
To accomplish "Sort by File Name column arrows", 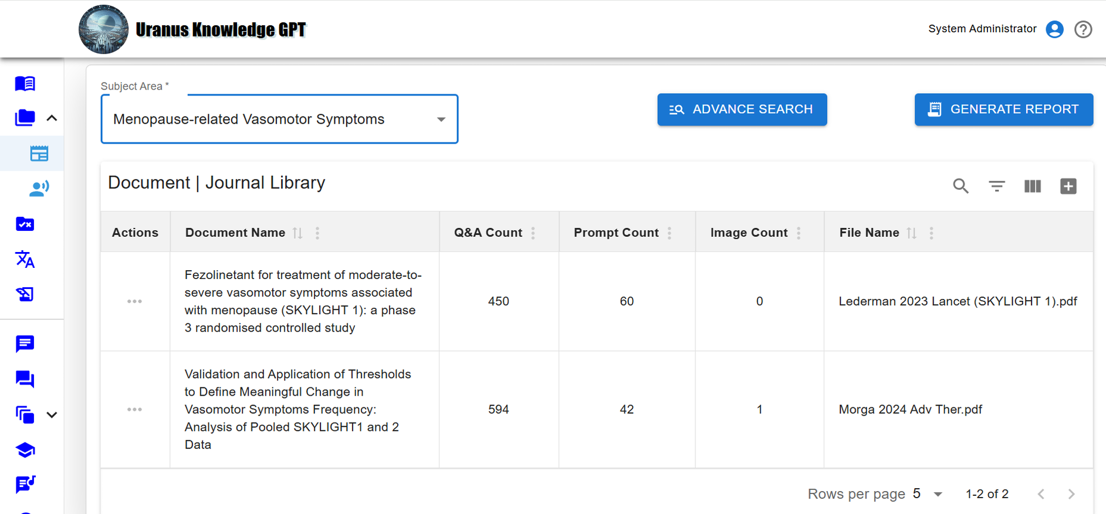I will [x=912, y=233].
